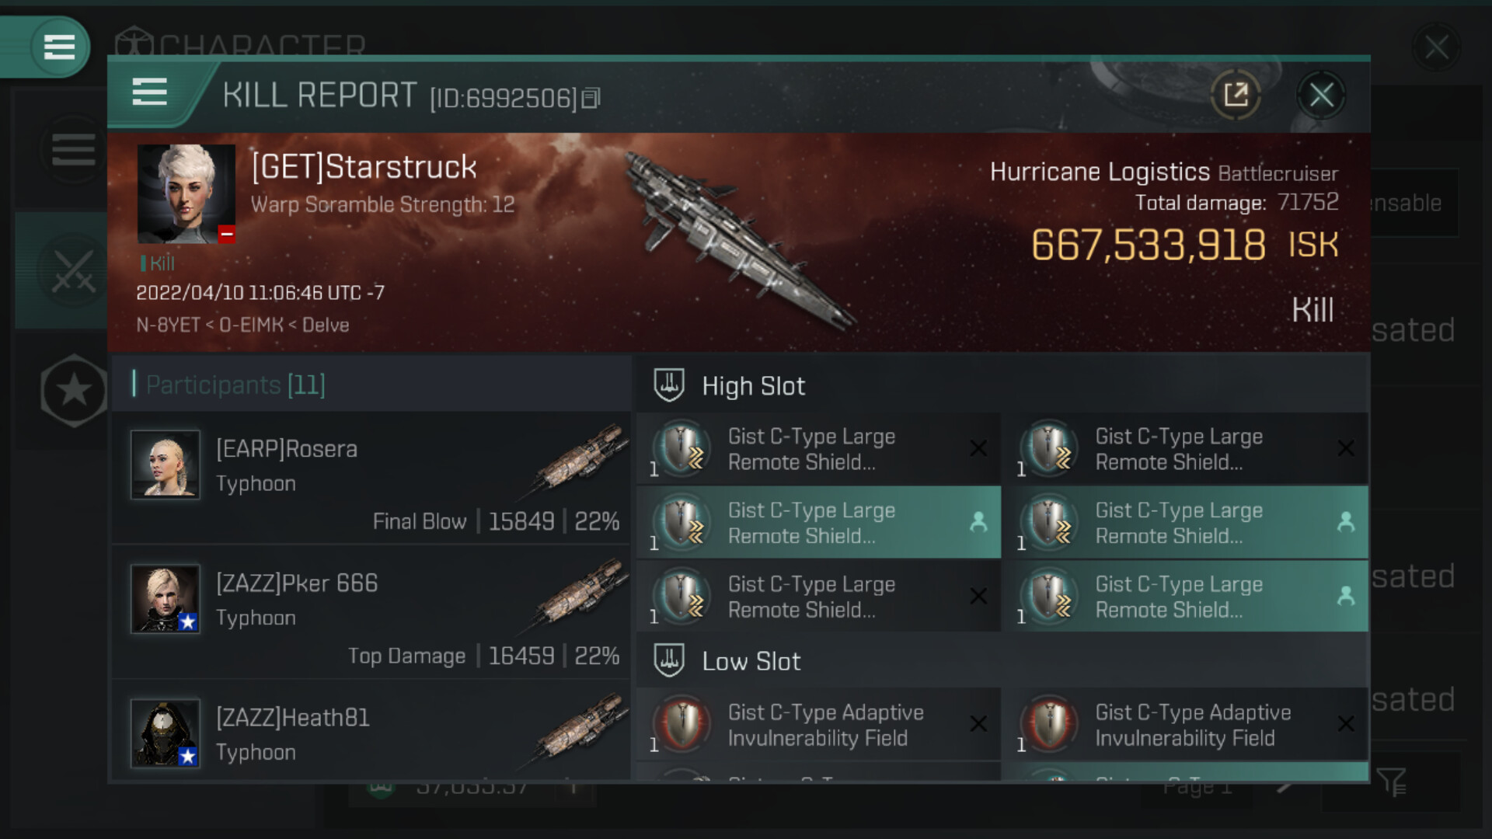
Task: Open the kill report share icon
Action: pos(1235,96)
